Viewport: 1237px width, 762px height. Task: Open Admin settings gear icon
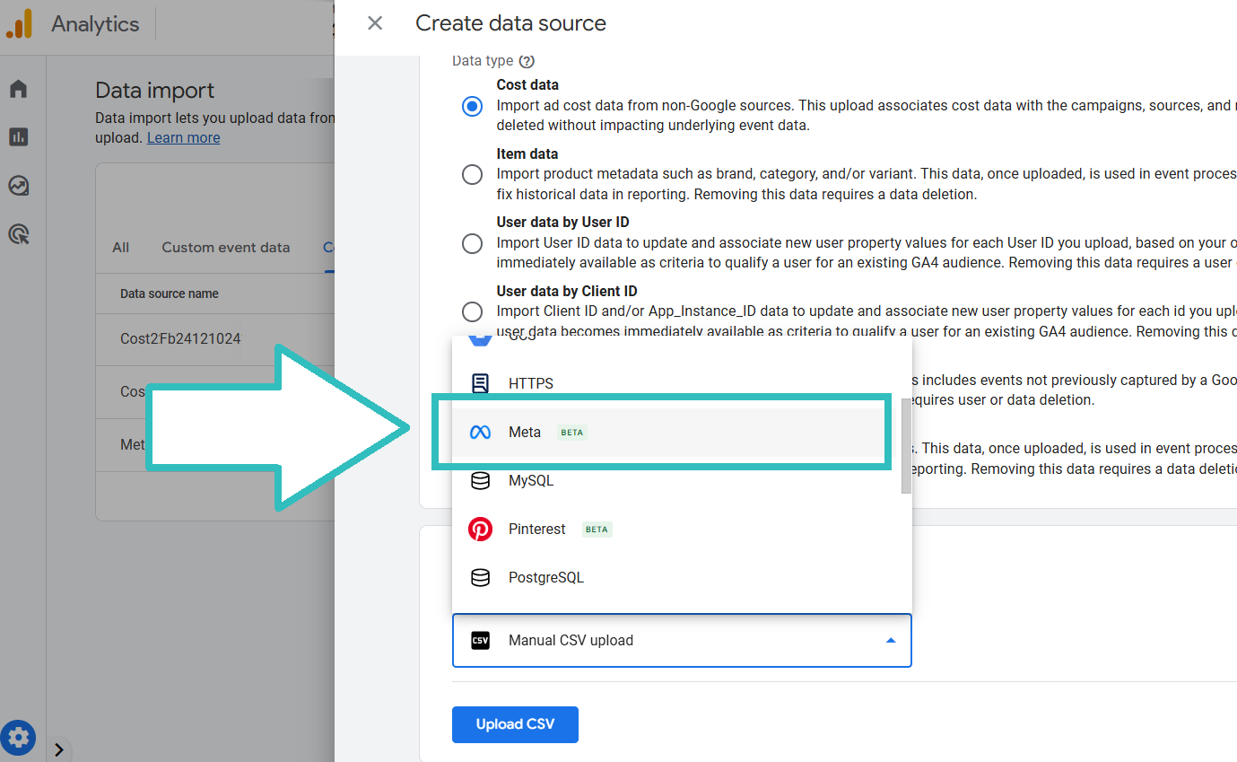click(19, 738)
